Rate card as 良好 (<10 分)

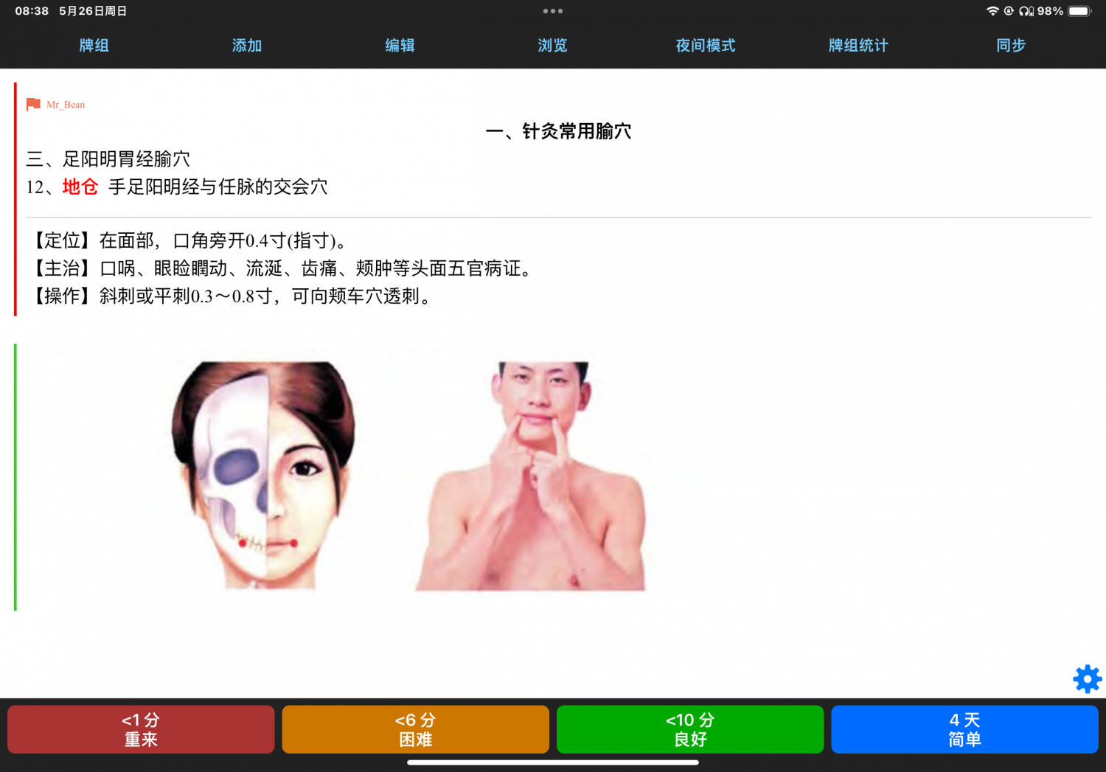tap(690, 729)
